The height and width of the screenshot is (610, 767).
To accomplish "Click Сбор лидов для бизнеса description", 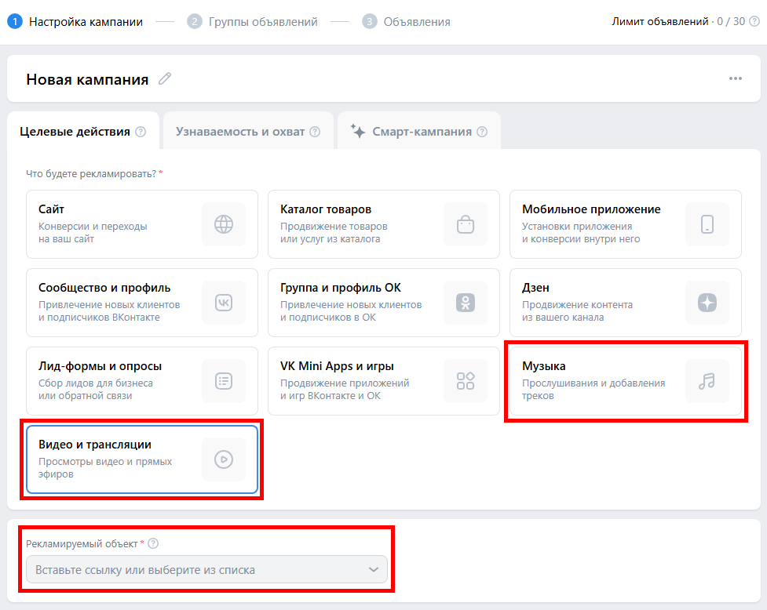I will pos(96,389).
